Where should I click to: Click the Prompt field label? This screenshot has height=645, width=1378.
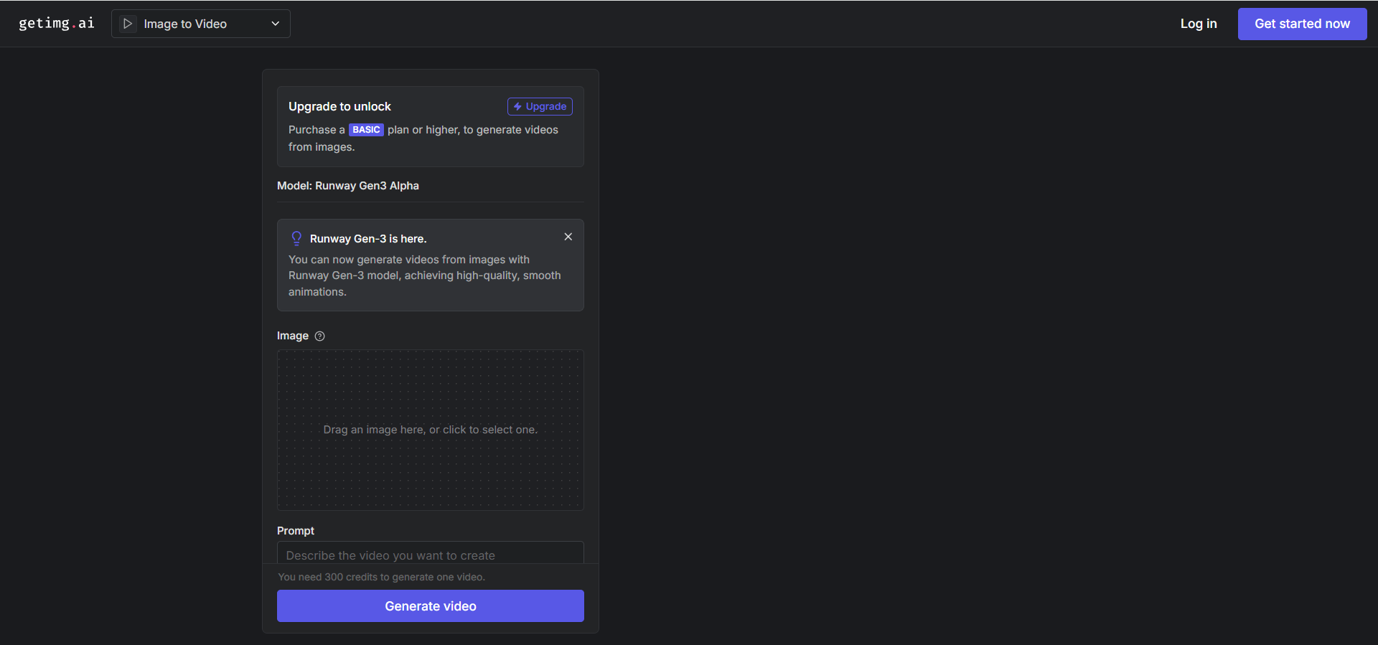click(x=296, y=531)
